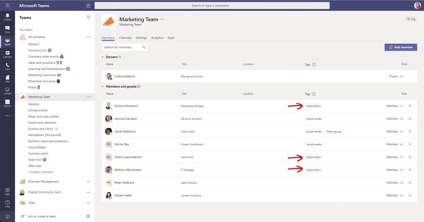Open the Social Media channel
This screenshot has height=222, width=424.
tap(37, 147)
